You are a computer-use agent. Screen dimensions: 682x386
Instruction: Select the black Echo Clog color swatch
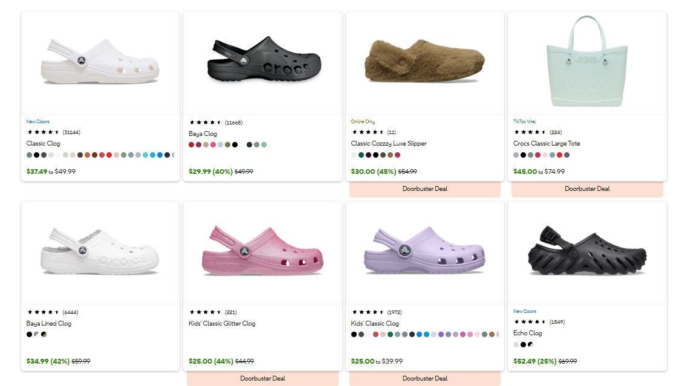click(x=523, y=344)
